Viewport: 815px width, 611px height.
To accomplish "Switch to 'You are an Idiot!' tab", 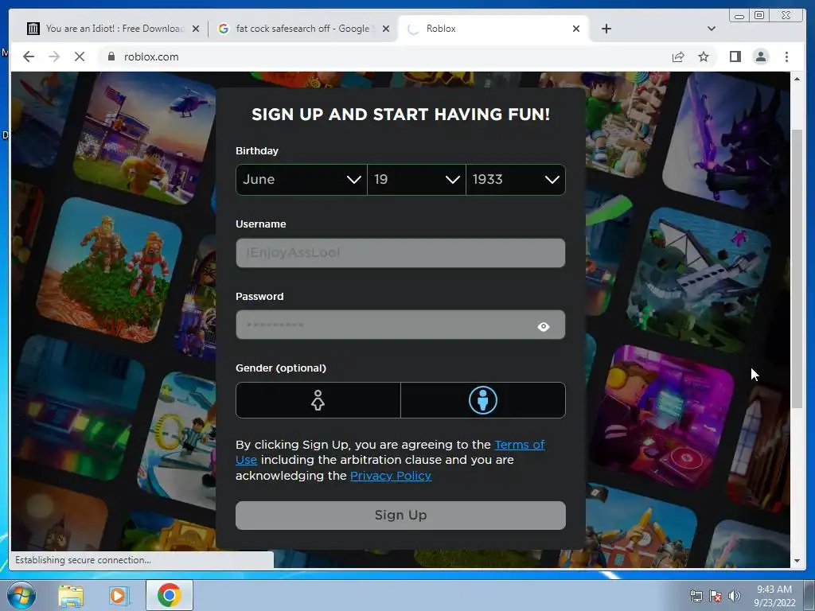I will [113, 29].
